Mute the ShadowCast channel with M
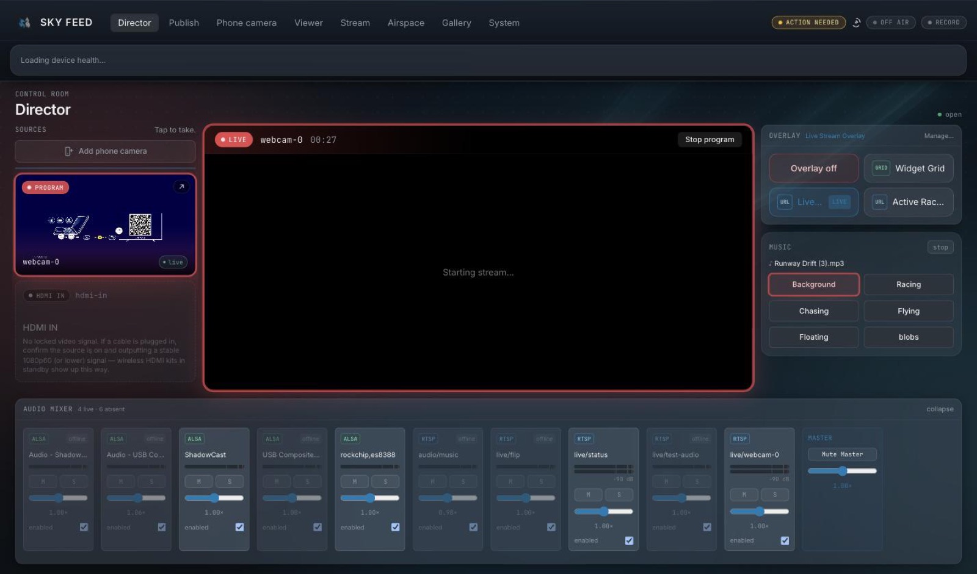 point(198,481)
